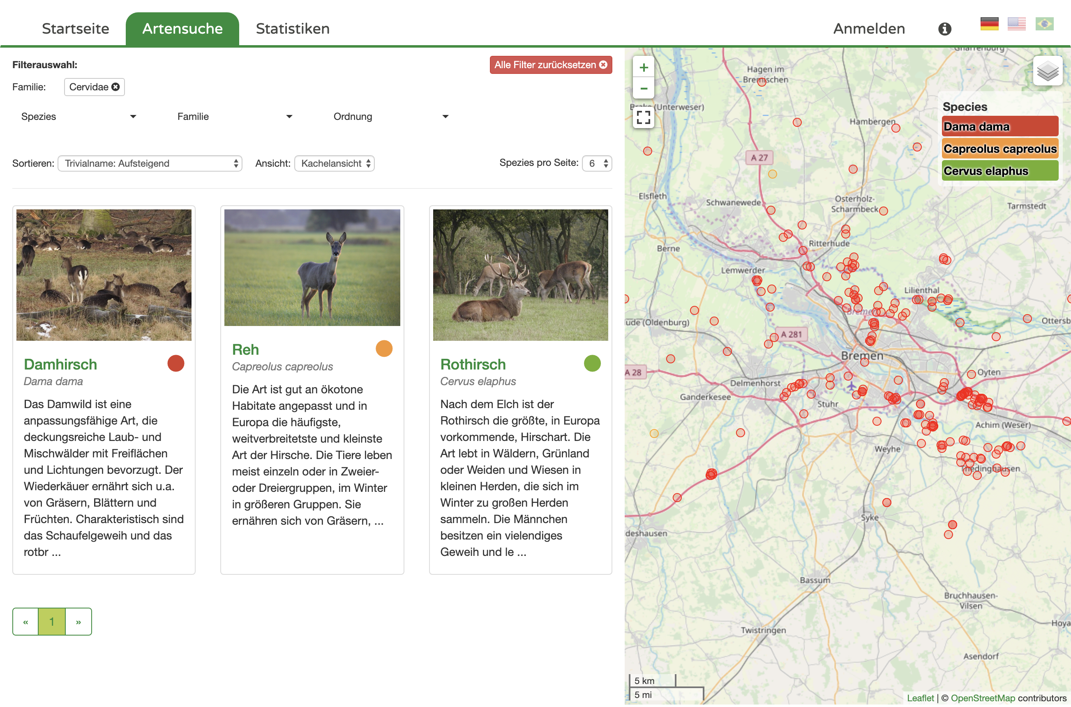Open the Statistiken tab
Viewport: 1071px width, 707px height.
click(x=293, y=29)
